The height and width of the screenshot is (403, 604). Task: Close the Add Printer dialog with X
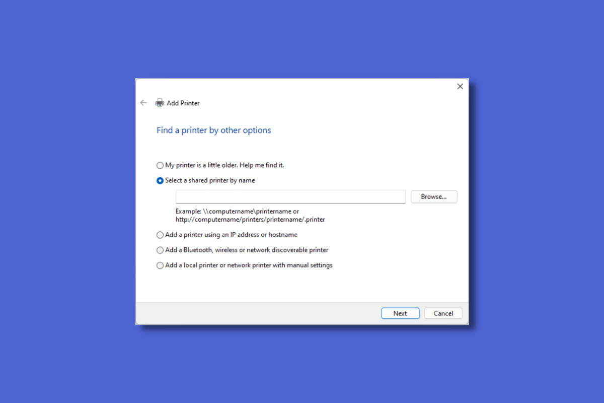(460, 87)
